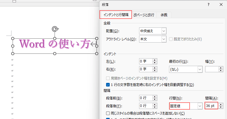Toggle mirror indents checkbox
Screen dimensions: 227x119
coord(108,78)
